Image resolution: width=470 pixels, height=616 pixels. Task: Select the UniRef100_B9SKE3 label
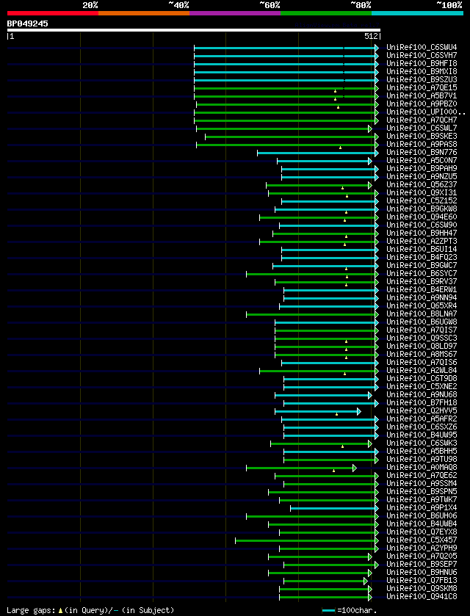click(x=422, y=137)
